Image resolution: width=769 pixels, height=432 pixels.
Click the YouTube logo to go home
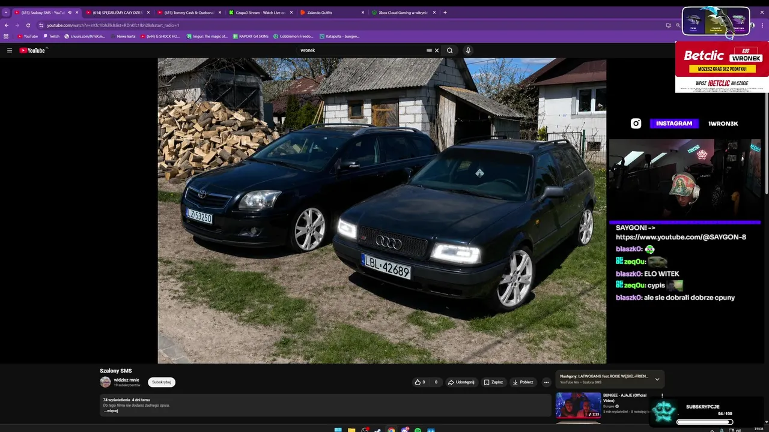pyautogui.click(x=32, y=50)
